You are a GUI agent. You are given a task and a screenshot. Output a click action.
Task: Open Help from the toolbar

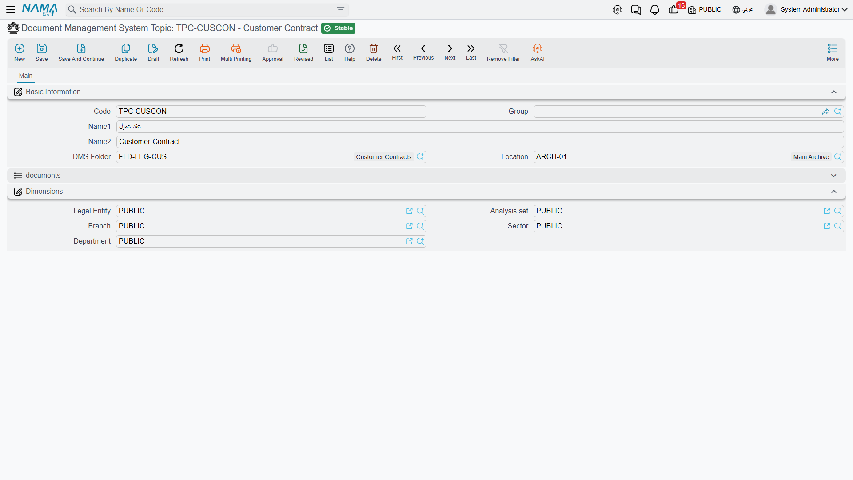pos(350,52)
